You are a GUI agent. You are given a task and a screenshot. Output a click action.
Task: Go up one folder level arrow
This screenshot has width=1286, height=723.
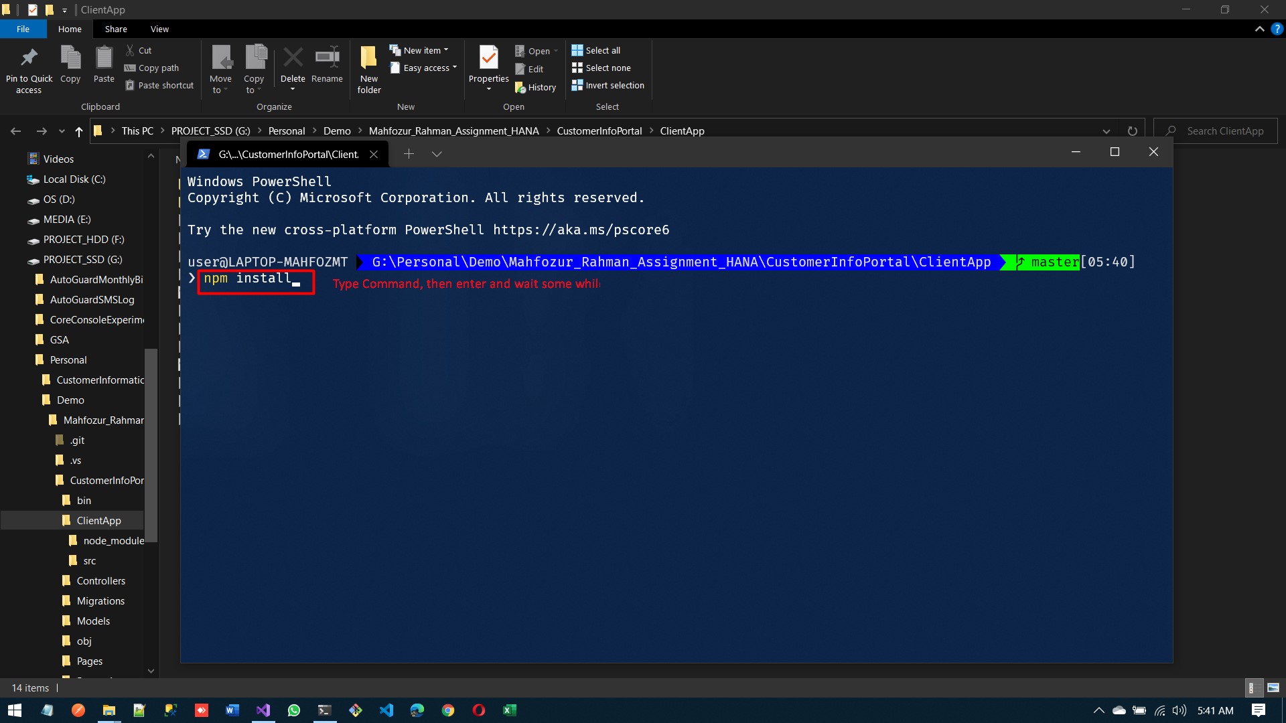tap(79, 131)
